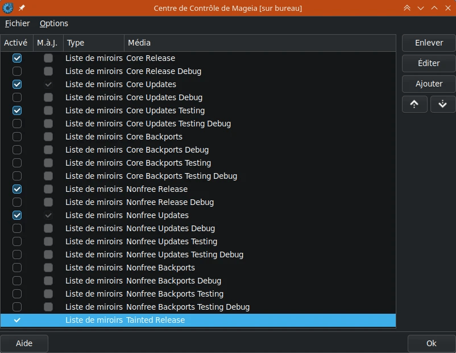Select the Nonfree Updates Testing Debug row
456x353 pixels.
[198, 255]
